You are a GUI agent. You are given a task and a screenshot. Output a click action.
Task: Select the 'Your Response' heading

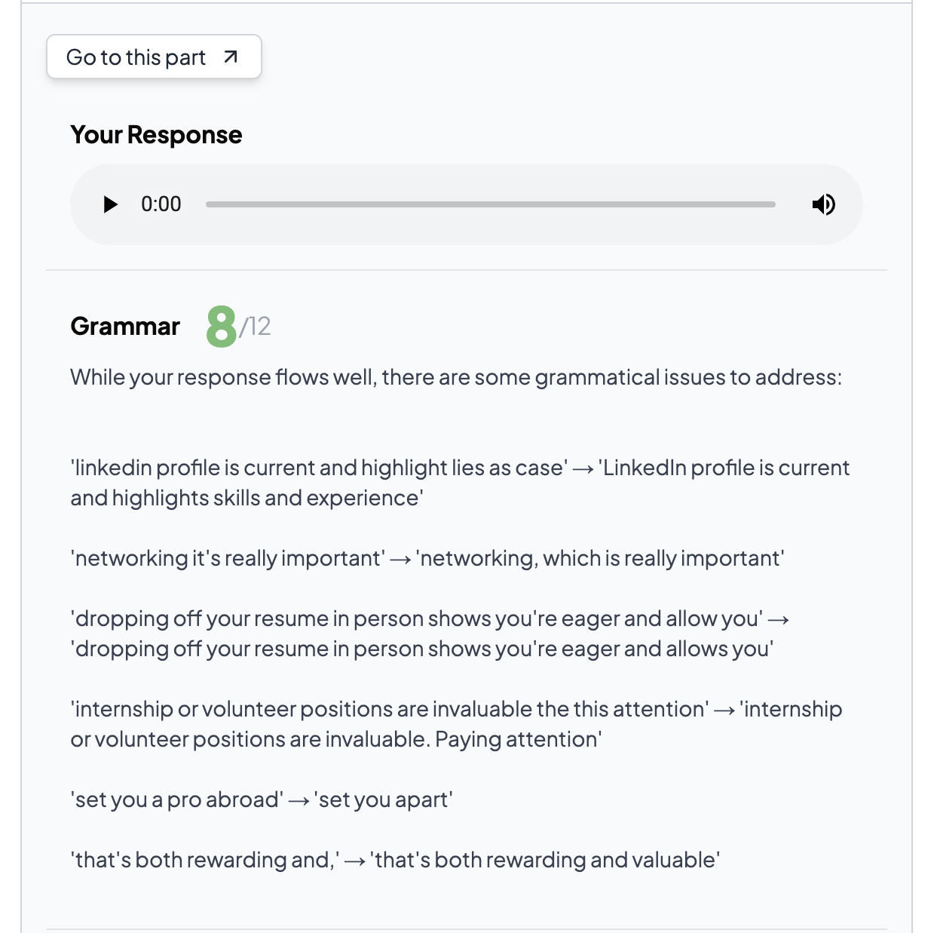(156, 135)
